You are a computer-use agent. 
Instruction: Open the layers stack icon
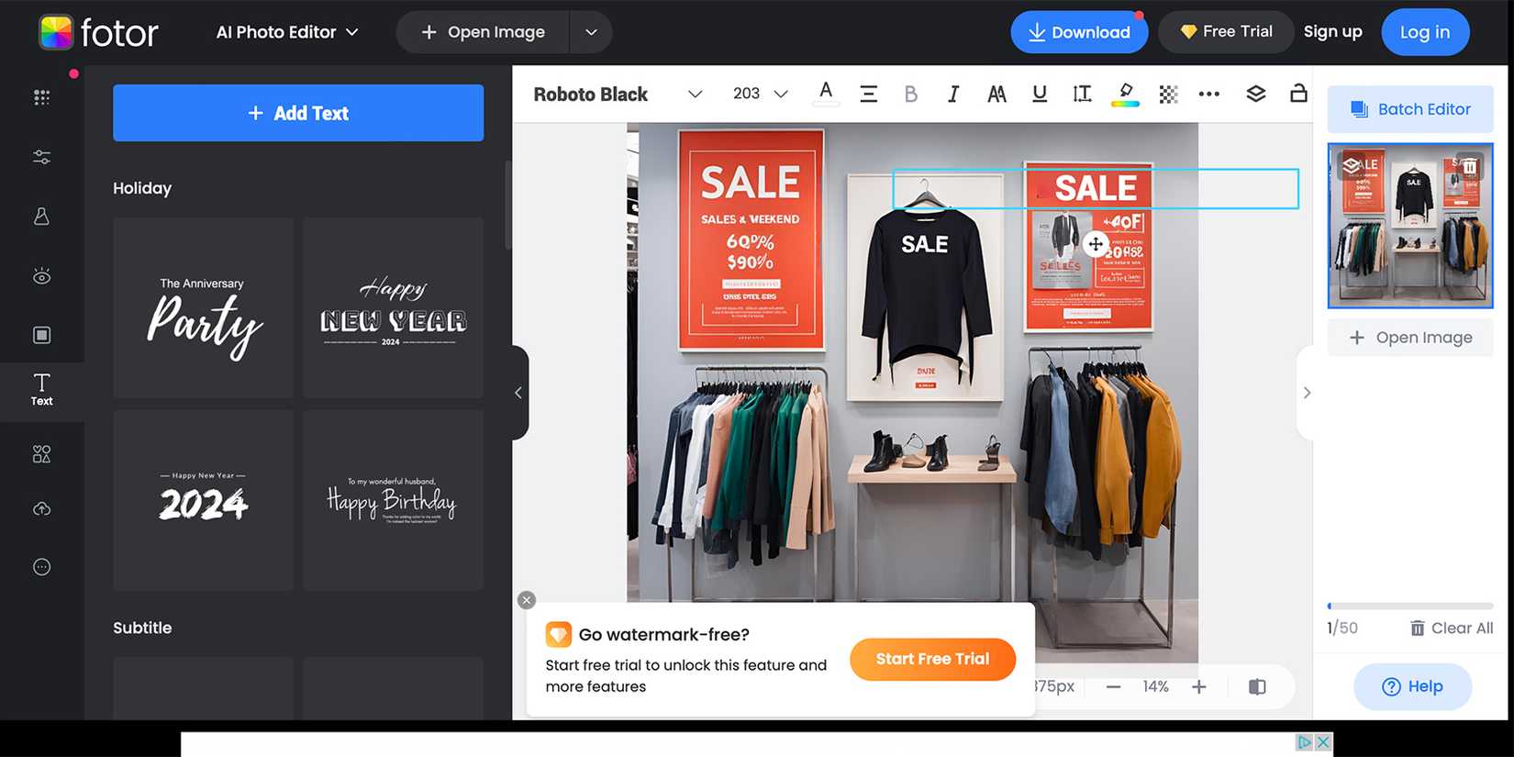1256,94
